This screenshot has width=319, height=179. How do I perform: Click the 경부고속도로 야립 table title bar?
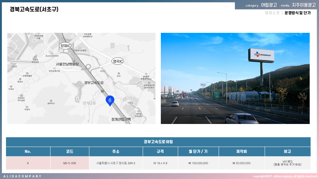[158, 142]
